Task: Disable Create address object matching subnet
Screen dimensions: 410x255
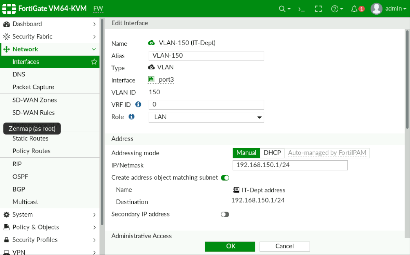Action: 226,178
